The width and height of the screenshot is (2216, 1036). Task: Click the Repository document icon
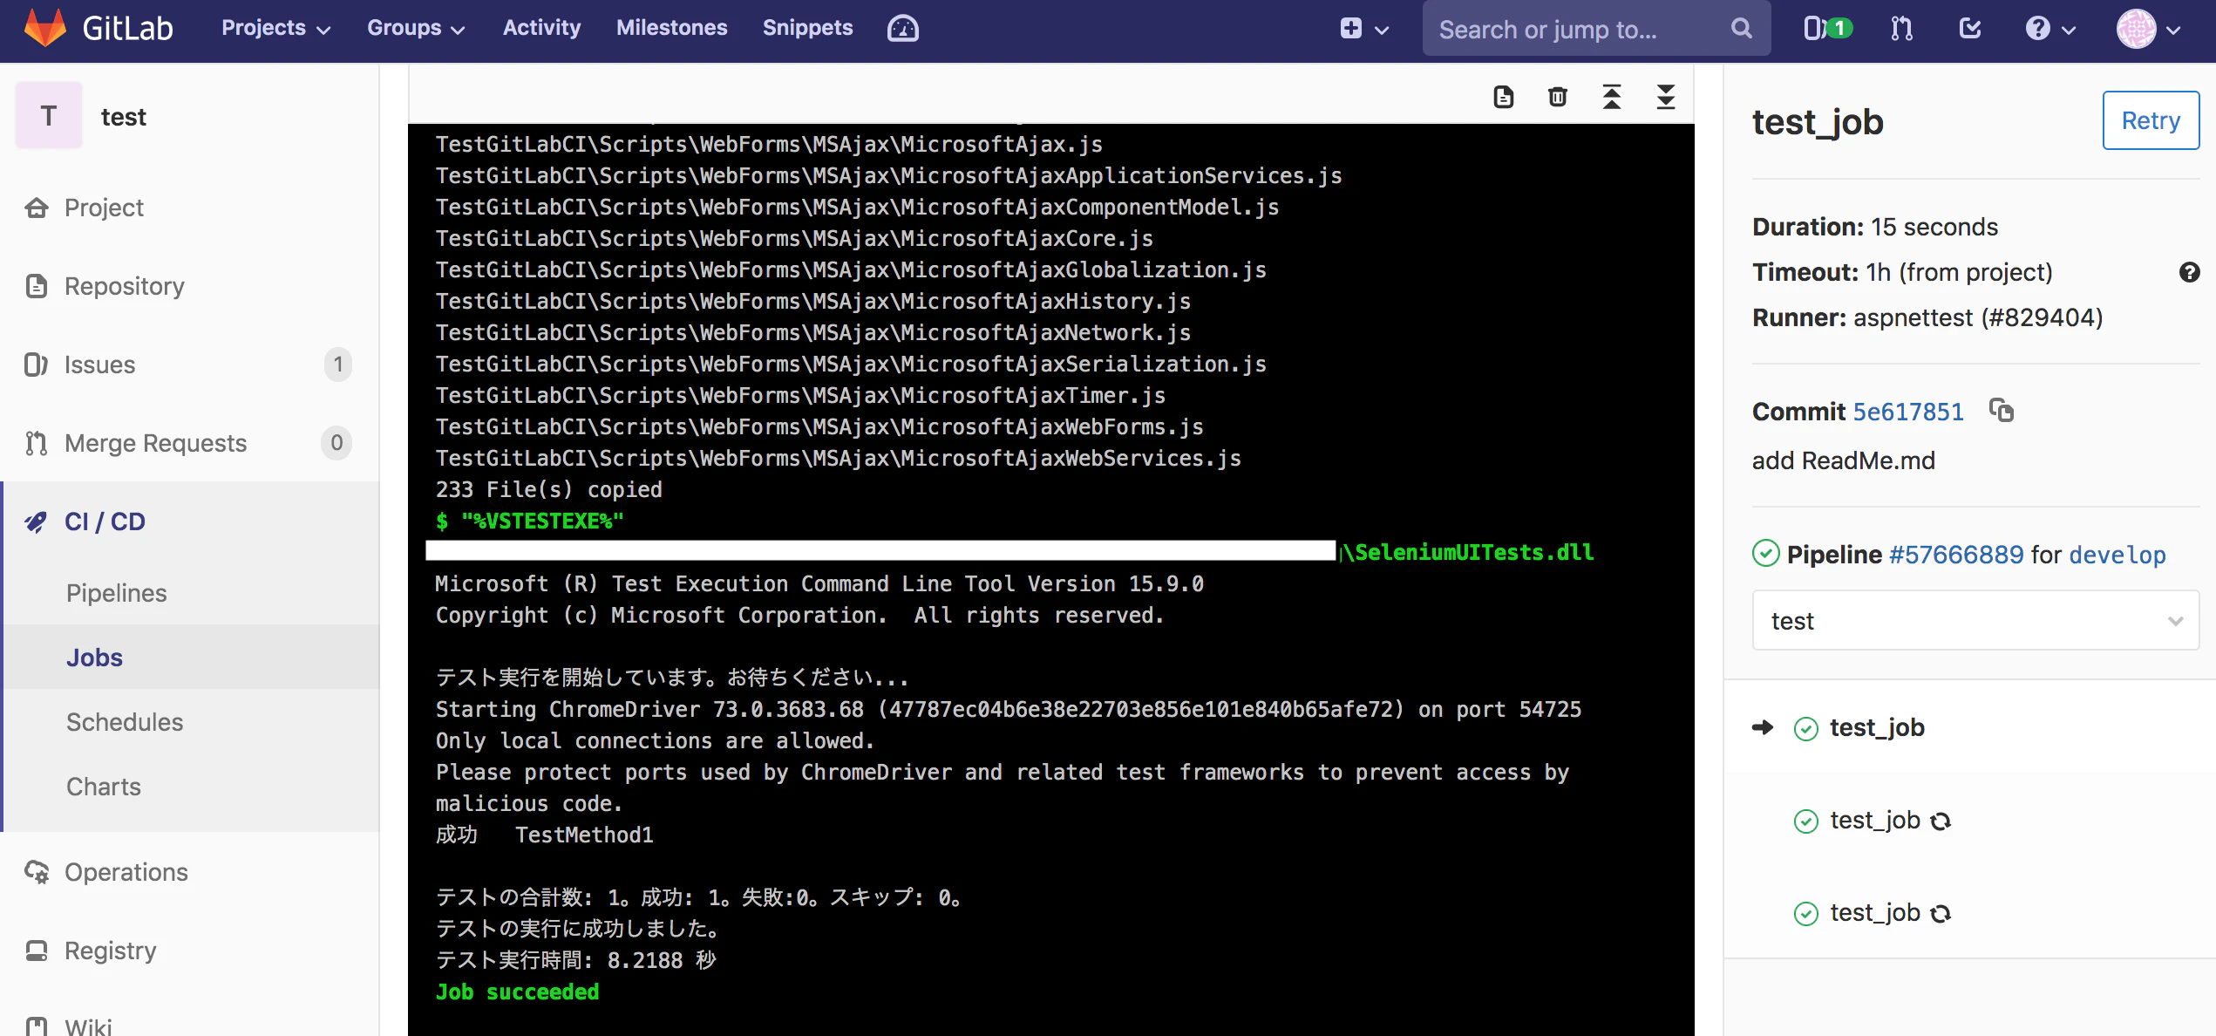(x=37, y=286)
